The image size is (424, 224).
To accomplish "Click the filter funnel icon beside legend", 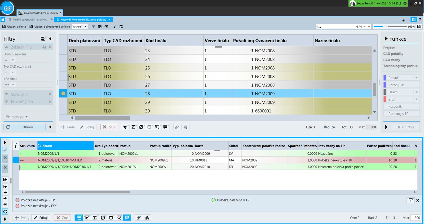I will (410, 200).
